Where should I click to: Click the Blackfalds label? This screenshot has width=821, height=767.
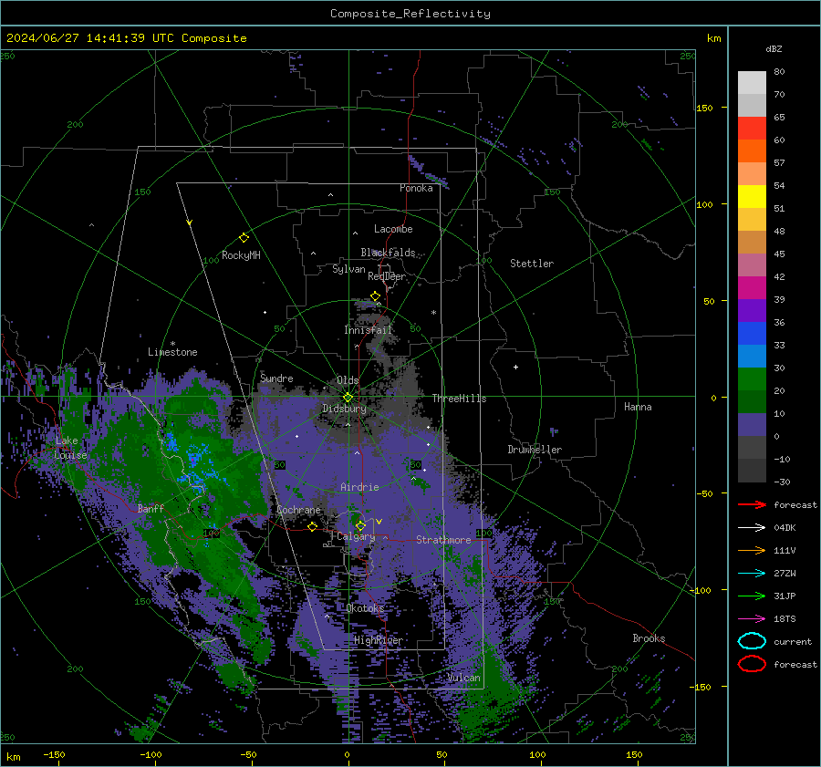(388, 253)
